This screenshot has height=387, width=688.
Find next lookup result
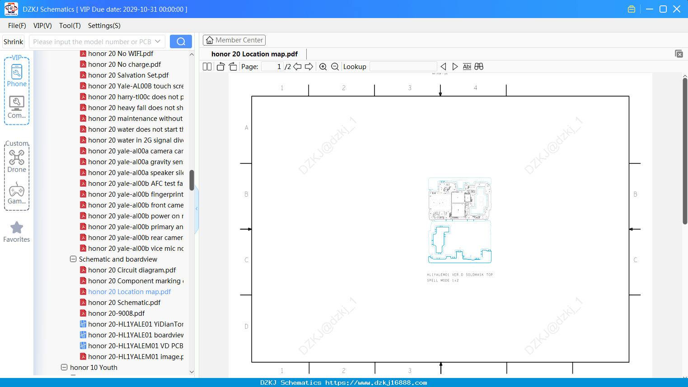pos(455,67)
